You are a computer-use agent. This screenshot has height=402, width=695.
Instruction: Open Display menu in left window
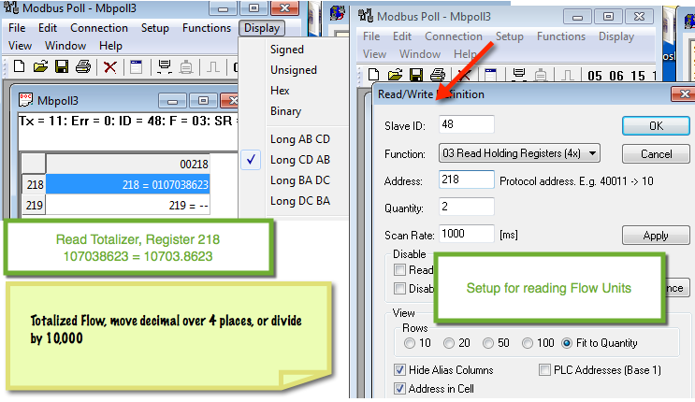pos(262,28)
